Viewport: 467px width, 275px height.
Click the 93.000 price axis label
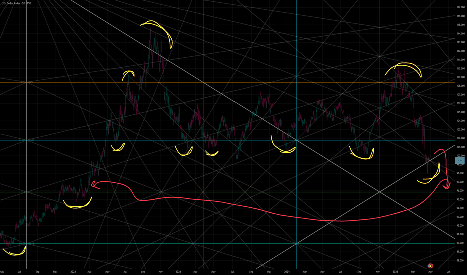click(461, 217)
